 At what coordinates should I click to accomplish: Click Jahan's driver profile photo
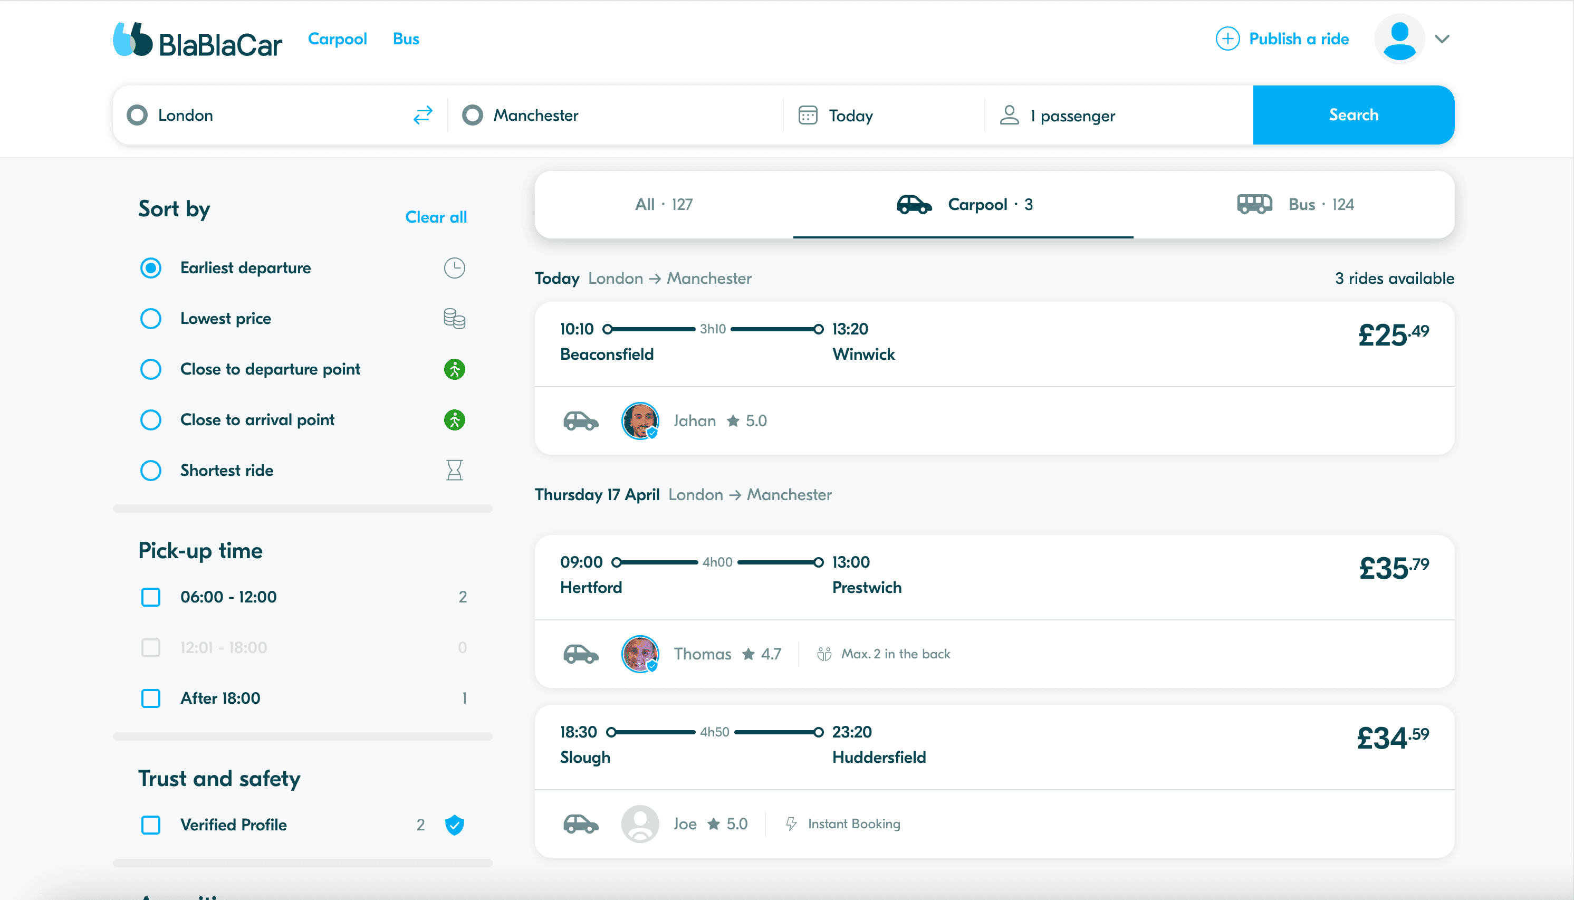click(640, 421)
